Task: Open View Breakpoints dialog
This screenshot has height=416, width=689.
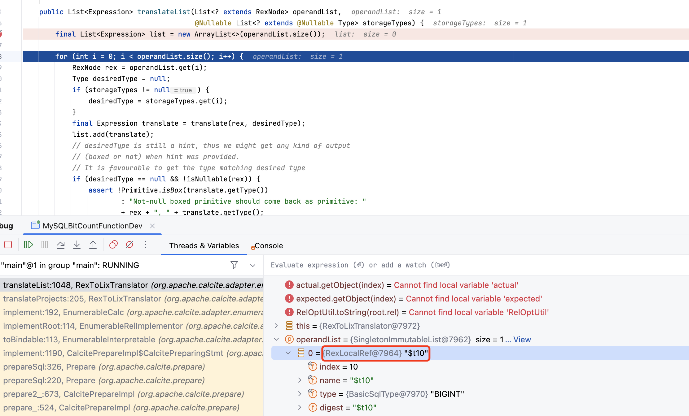Action: [113, 245]
